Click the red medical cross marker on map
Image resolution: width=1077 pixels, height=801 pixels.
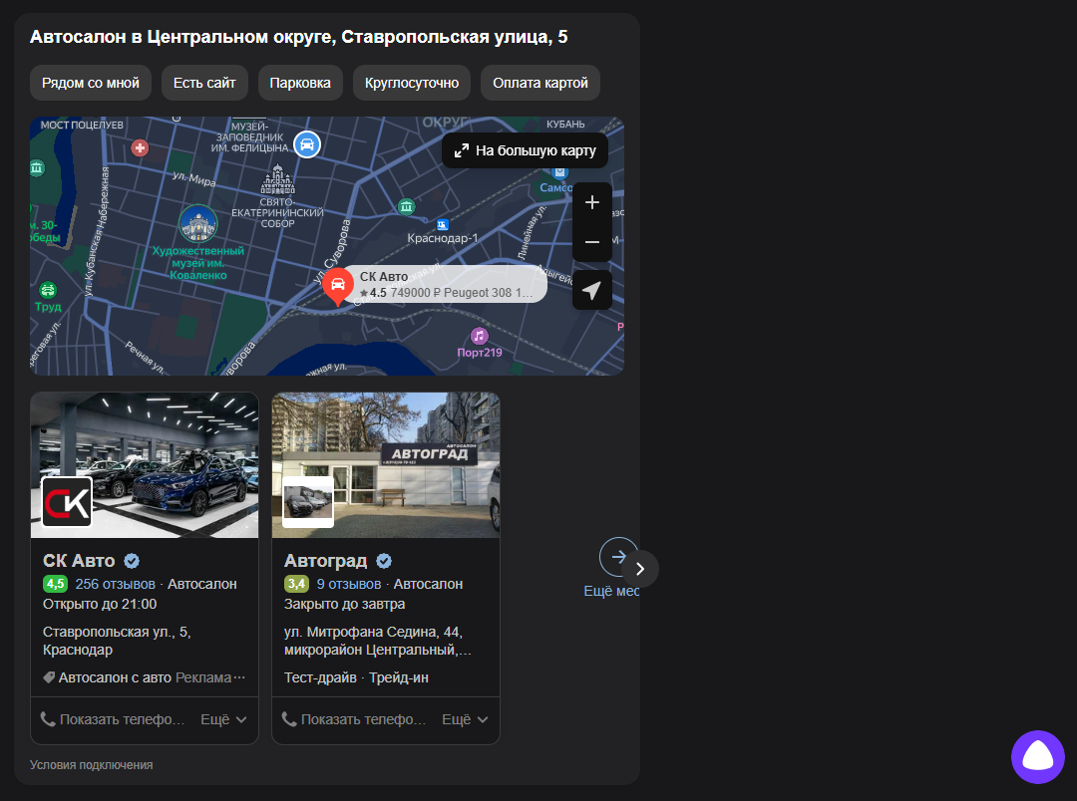click(141, 147)
